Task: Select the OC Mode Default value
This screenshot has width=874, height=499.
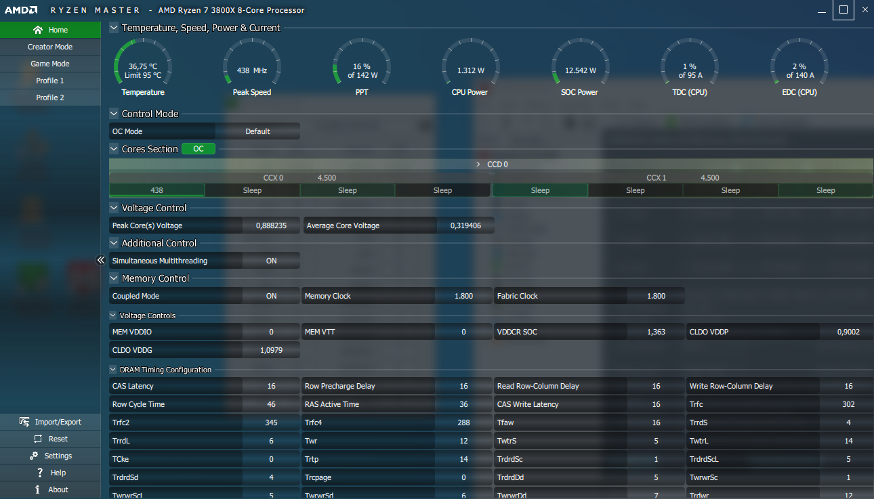Action: point(257,131)
